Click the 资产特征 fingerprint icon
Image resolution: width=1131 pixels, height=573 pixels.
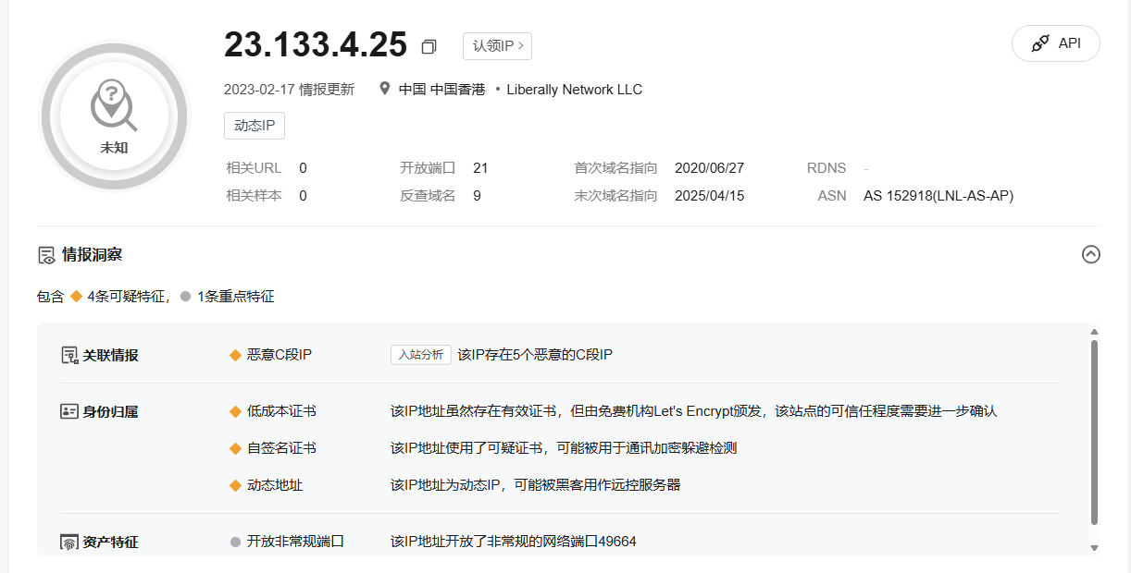[69, 543]
